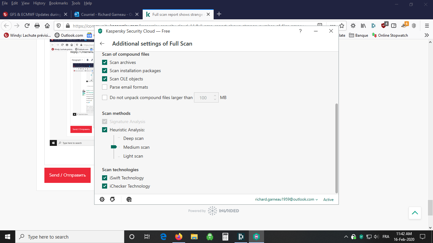Image resolution: width=433 pixels, height=243 pixels.
Task: Bookmark this page with the star icon
Action: click(342, 26)
